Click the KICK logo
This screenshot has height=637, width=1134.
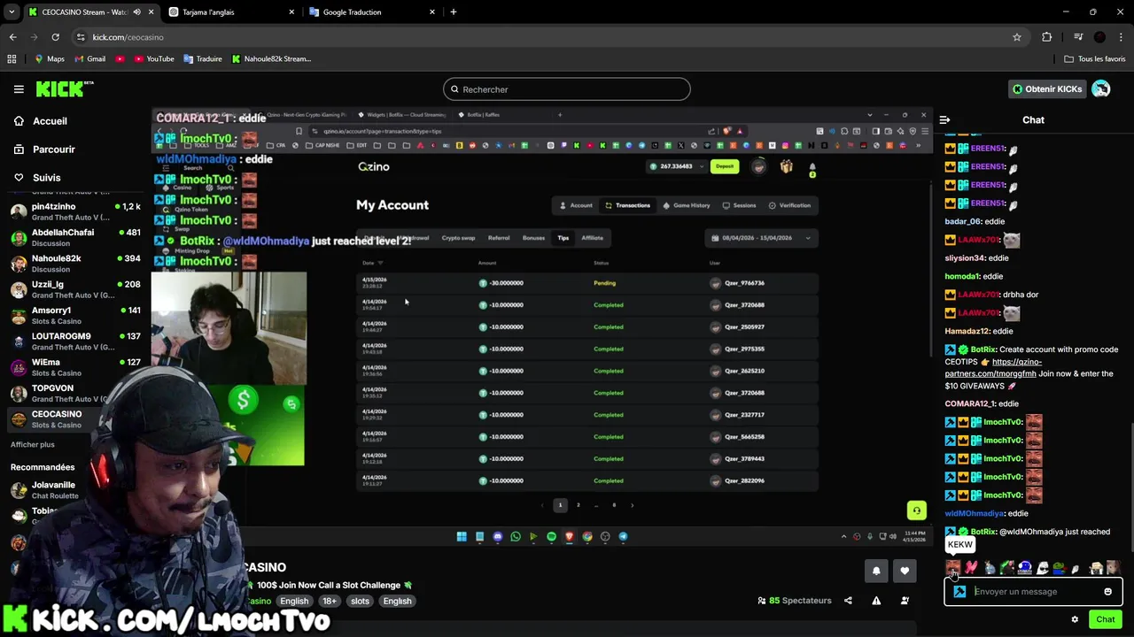click(64, 88)
